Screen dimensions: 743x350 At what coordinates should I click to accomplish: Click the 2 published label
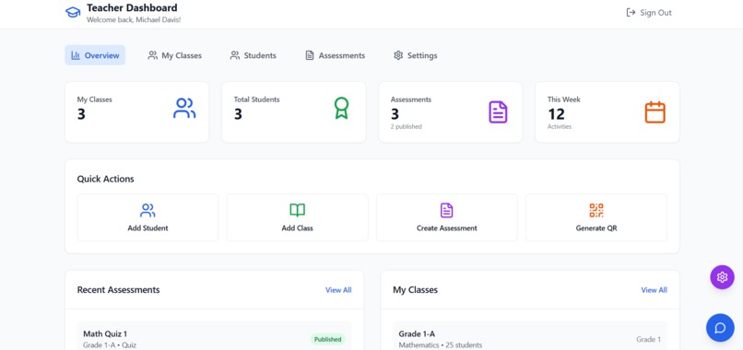(x=407, y=126)
